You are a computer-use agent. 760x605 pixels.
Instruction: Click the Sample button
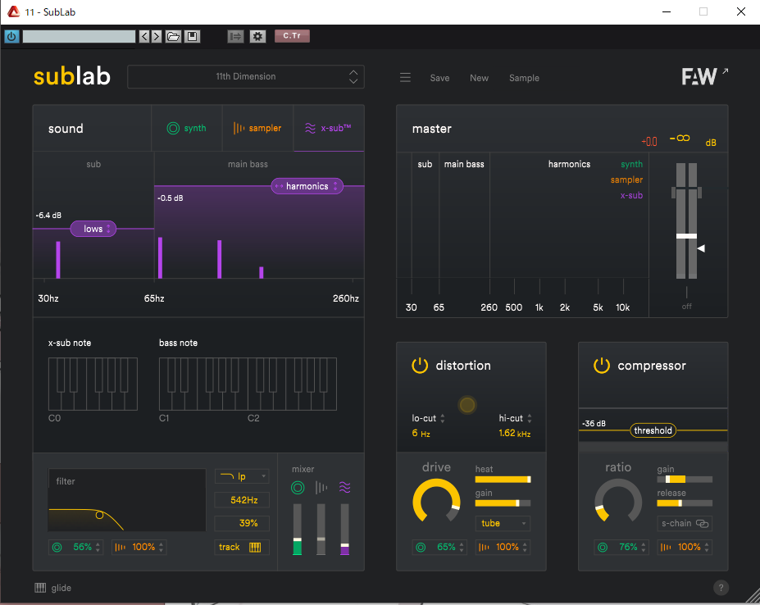point(524,78)
